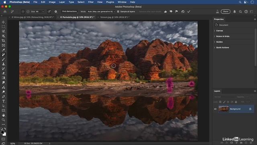This screenshot has height=145, width=257.
Task: Toggle pressure for size button
Action: click(x=49, y=12)
